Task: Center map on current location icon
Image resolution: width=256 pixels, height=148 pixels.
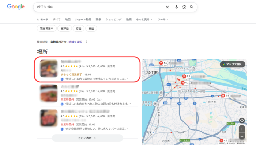Action: pos(242,121)
